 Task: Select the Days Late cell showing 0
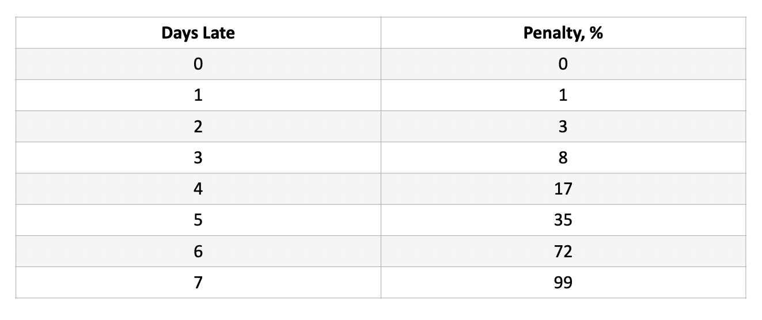coord(198,64)
